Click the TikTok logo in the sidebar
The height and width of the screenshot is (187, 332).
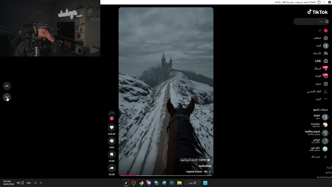coord(318,12)
